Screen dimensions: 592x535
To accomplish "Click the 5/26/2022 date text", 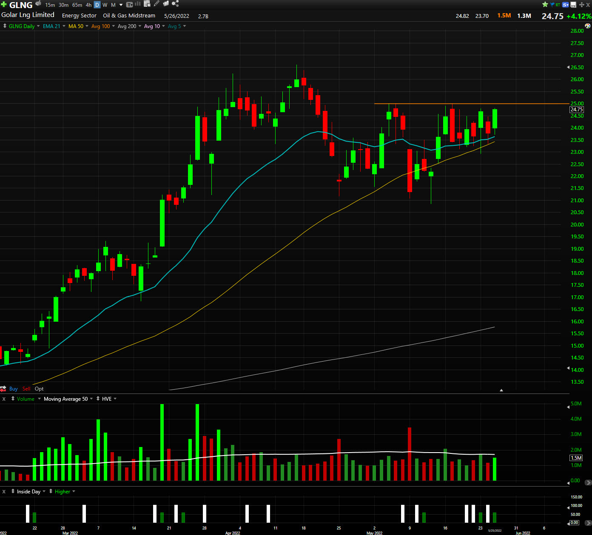I will (176, 16).
